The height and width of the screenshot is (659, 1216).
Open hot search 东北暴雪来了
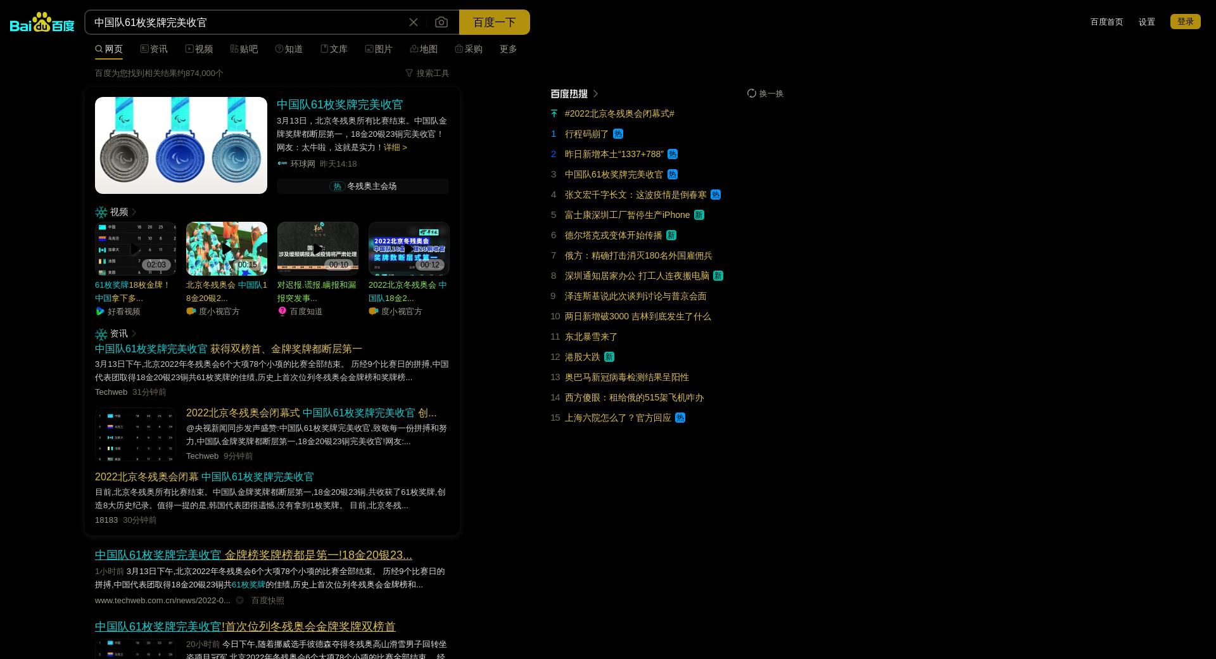[591, 336]
